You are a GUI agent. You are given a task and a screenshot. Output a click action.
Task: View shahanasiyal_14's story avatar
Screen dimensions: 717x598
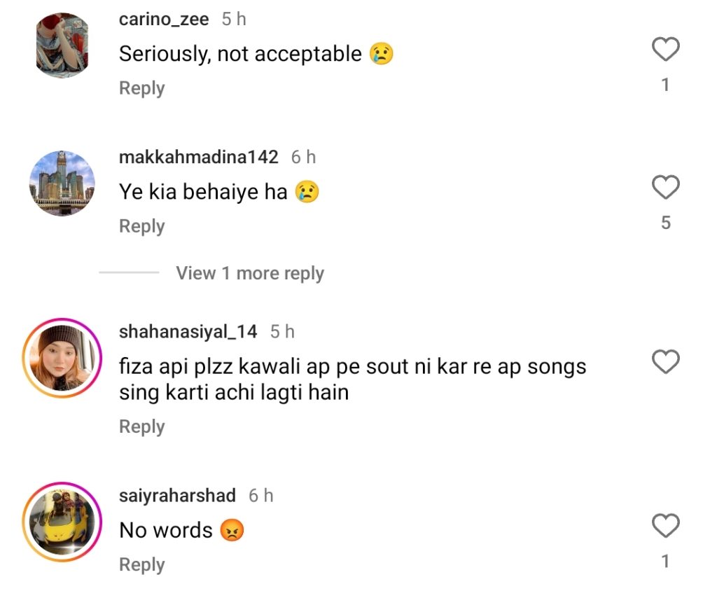coord(62,359)
